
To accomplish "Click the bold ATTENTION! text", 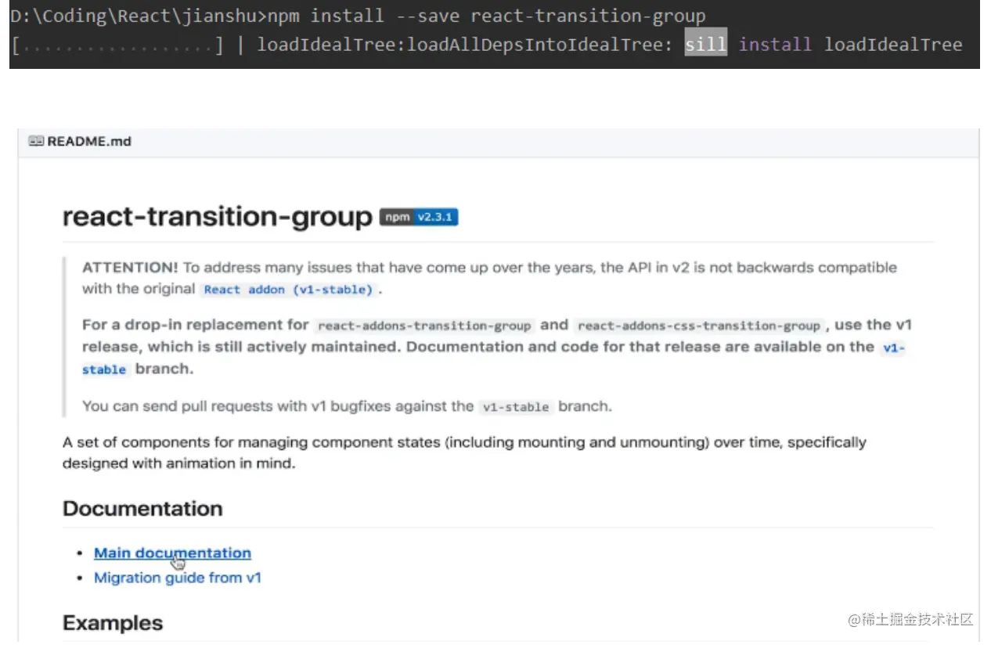I will pyautogui.click(x=130, y=268).
